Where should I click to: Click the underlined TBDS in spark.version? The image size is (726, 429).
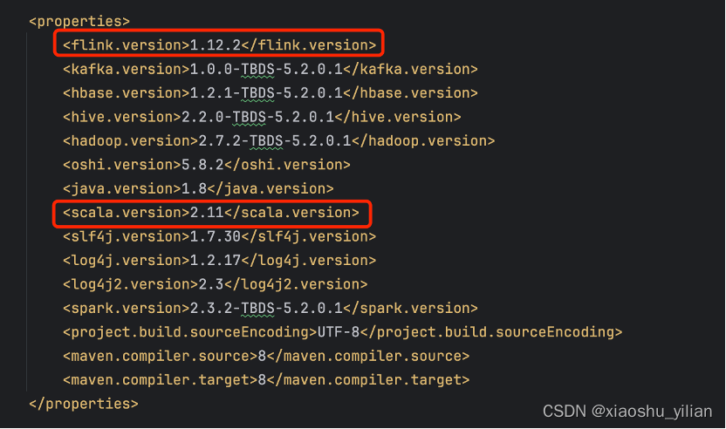258,308
